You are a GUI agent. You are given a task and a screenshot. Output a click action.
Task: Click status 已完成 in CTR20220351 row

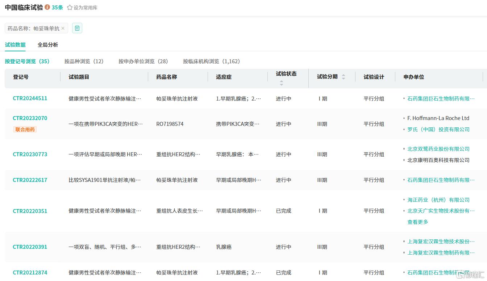point(283,211)
